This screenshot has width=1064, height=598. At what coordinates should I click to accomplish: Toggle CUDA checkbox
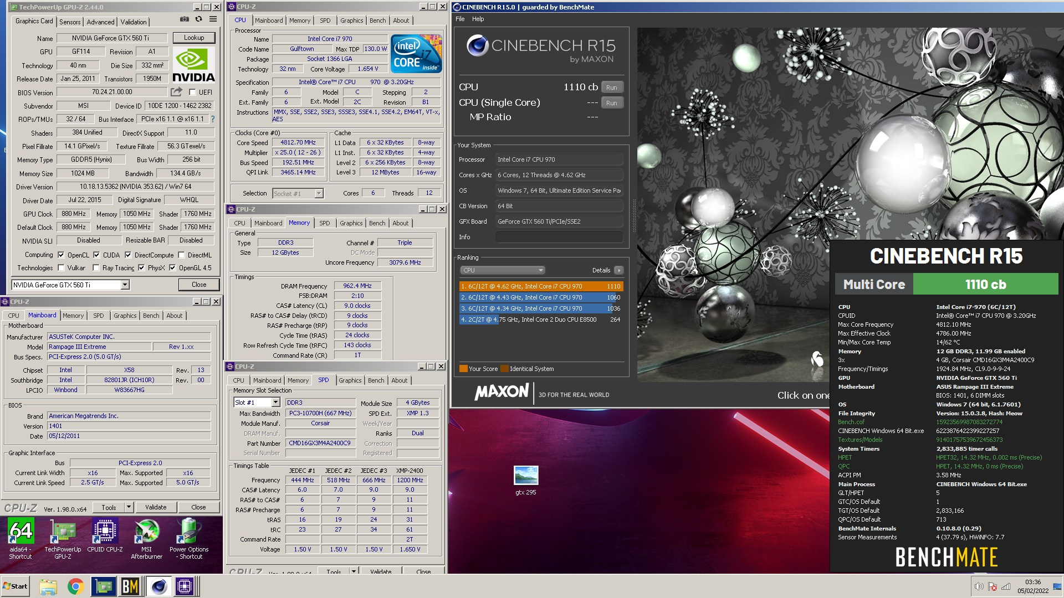click(96, 255)
